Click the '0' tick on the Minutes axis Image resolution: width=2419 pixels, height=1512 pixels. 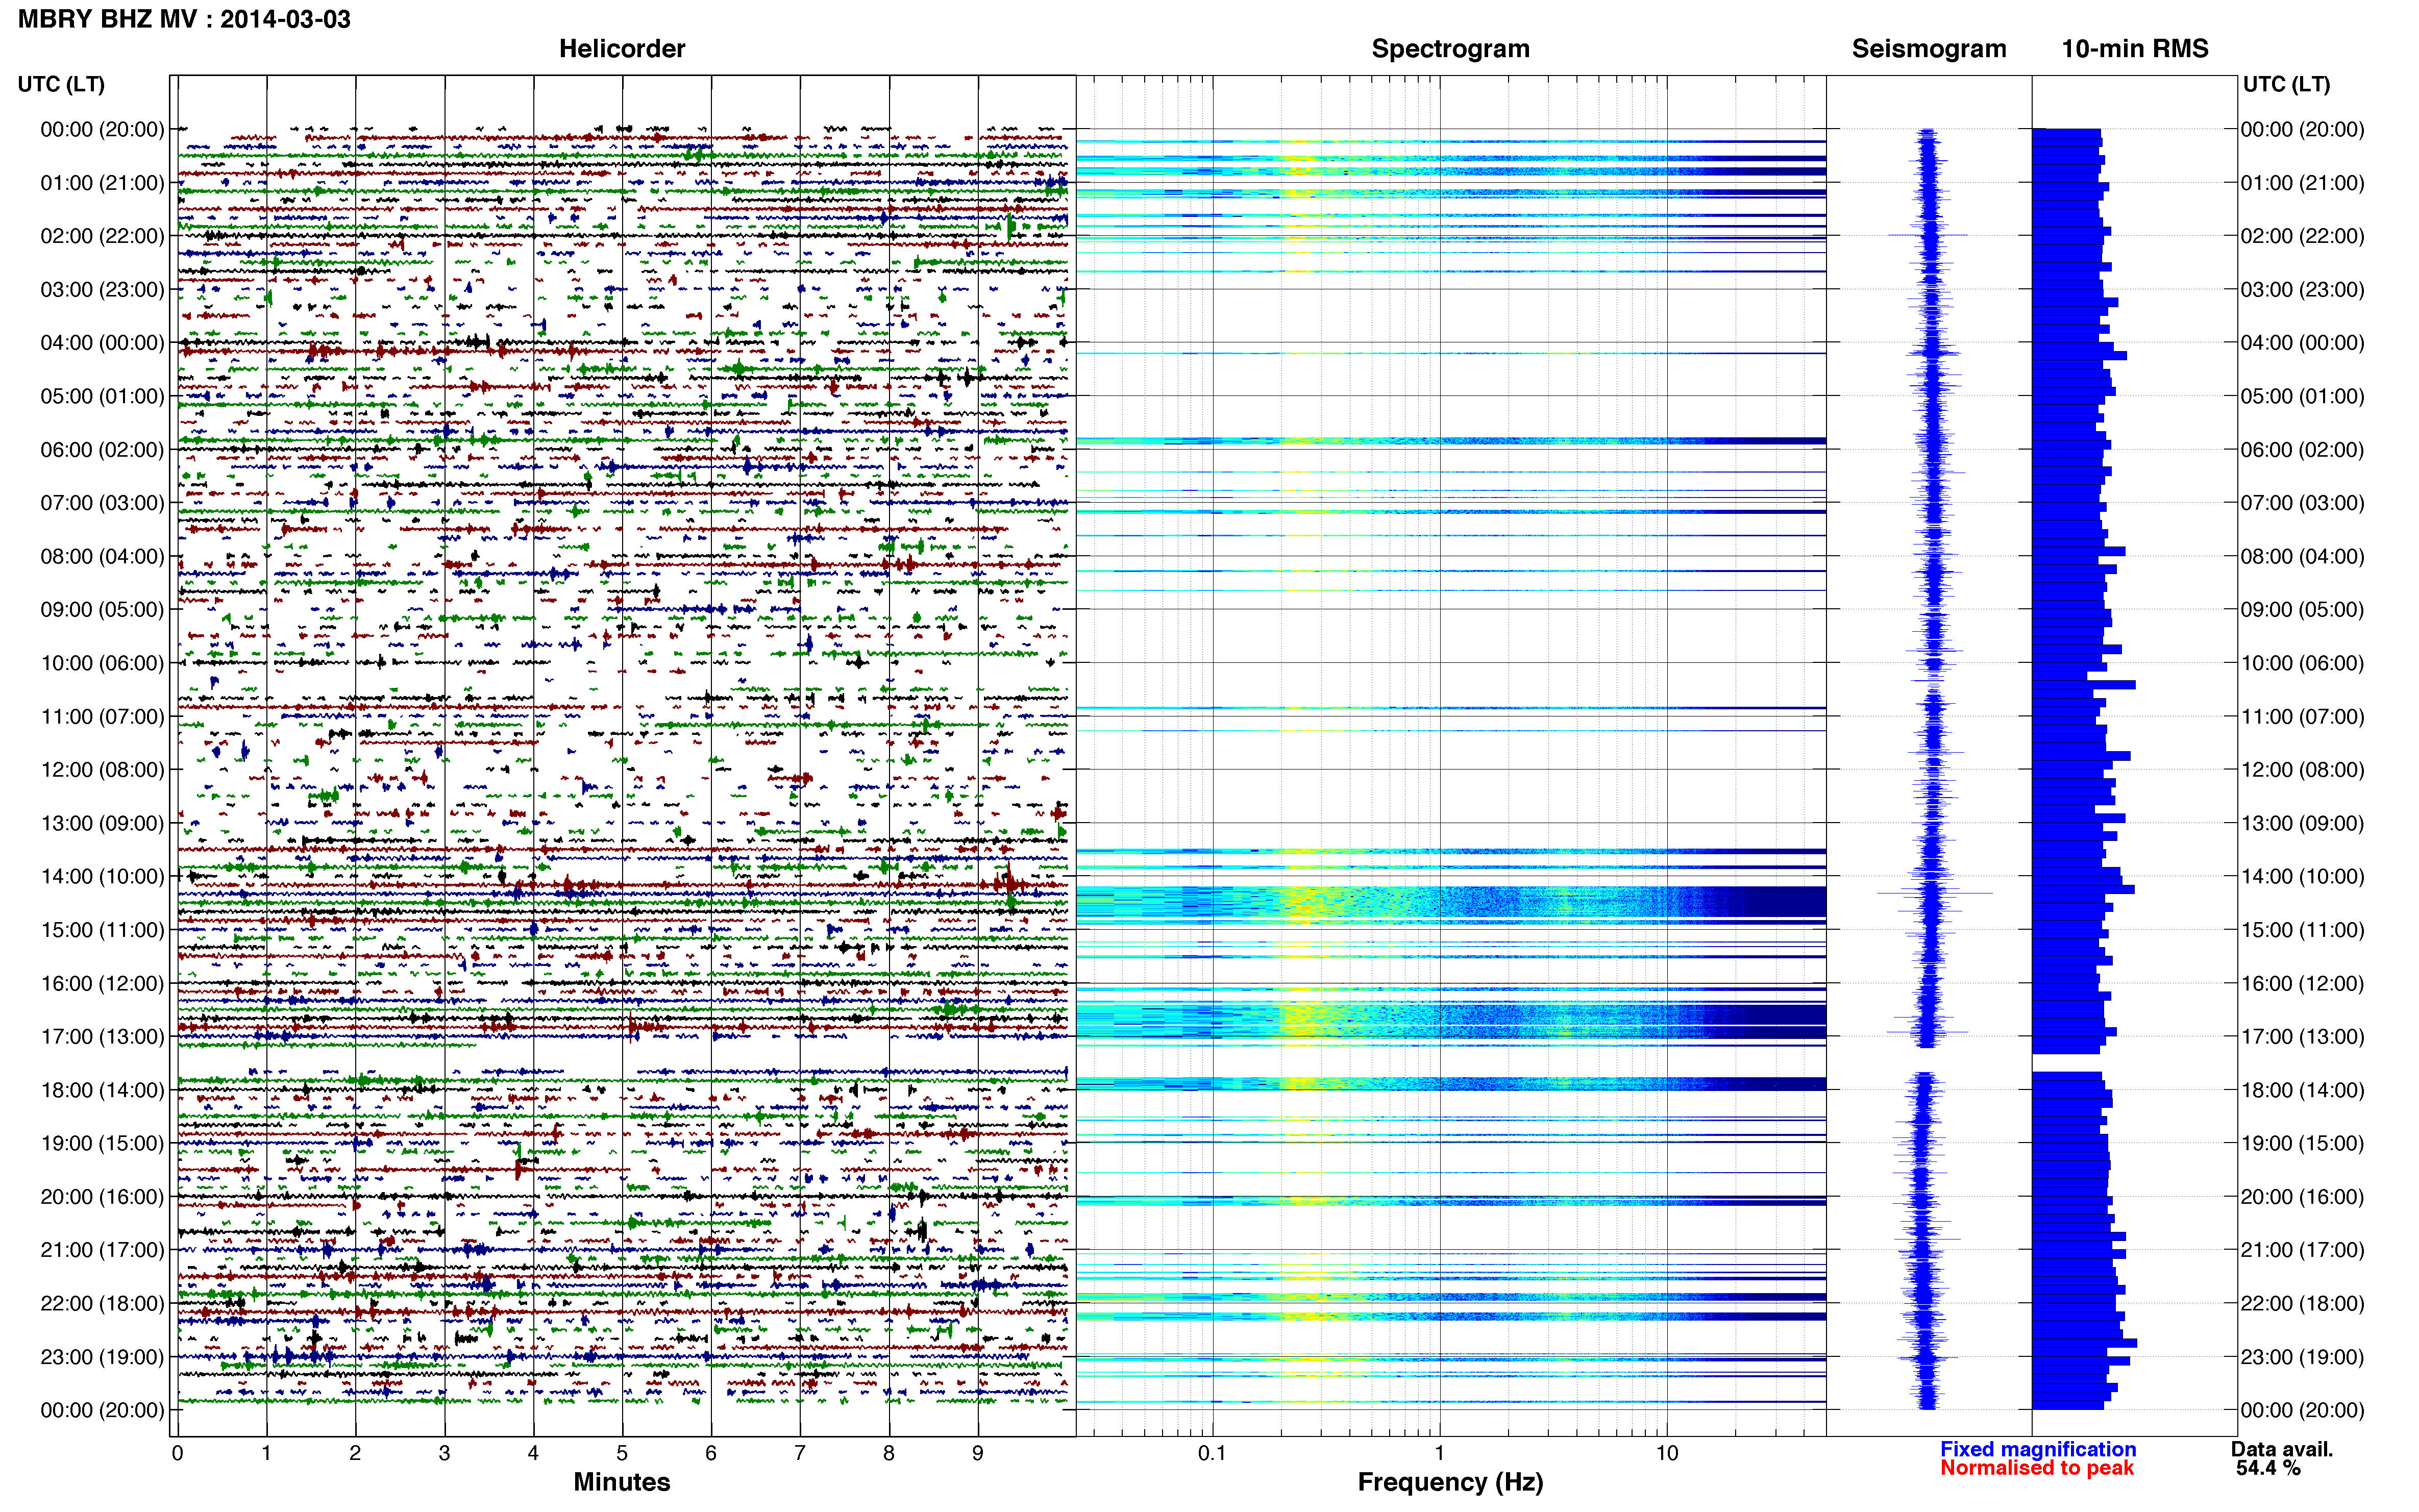click(177, 1453)
